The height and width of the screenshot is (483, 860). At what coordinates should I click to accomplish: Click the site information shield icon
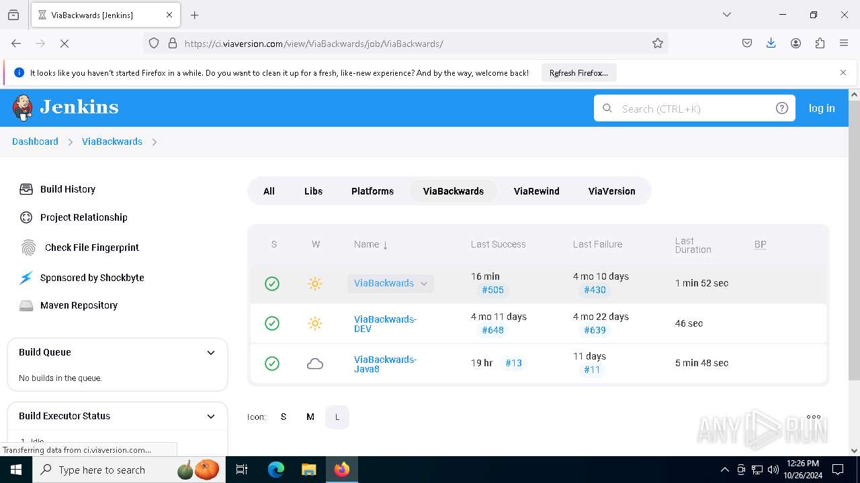(x=154, y=43)
